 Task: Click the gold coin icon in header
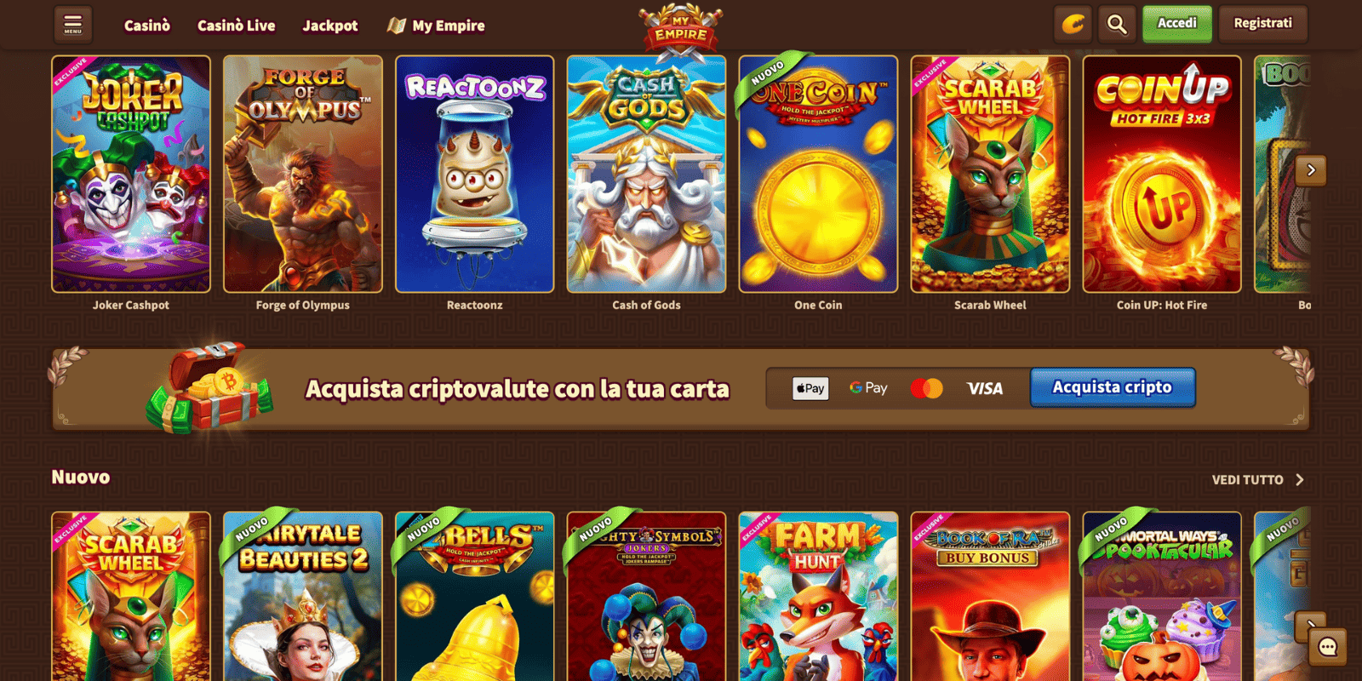(x=1073, y=25)
